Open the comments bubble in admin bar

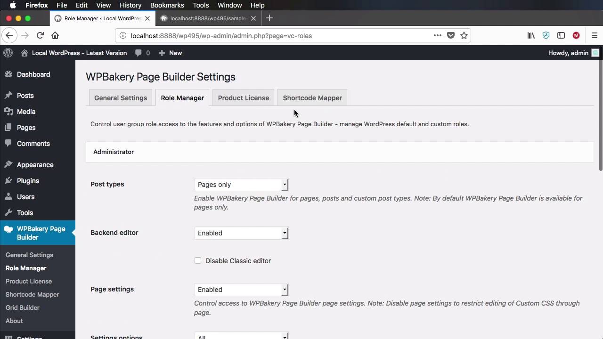tap(142, 53)
